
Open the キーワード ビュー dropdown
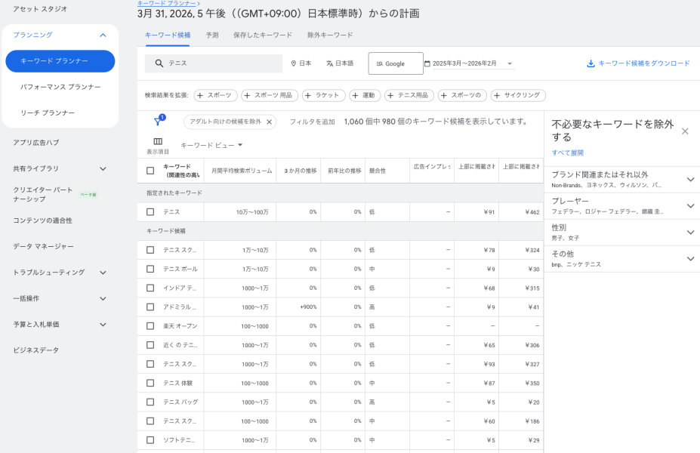coord(211,145)
